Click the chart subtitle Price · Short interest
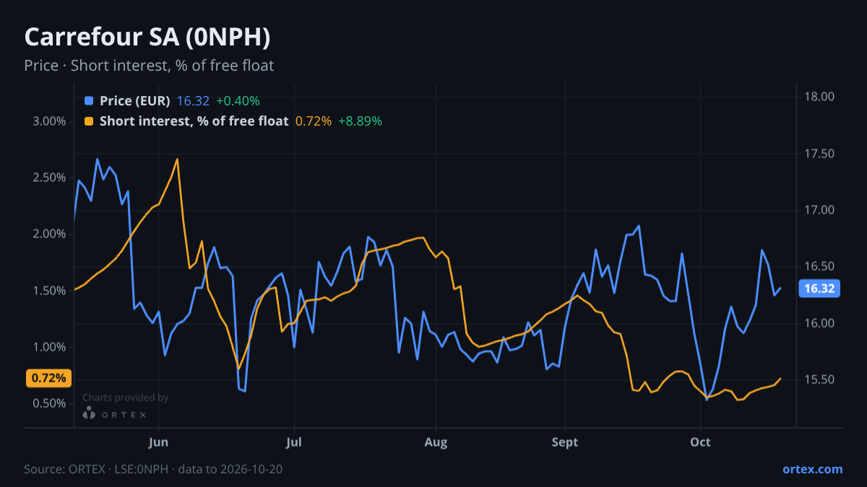Viewport: 867px width, 487px height. click(149, 66)
